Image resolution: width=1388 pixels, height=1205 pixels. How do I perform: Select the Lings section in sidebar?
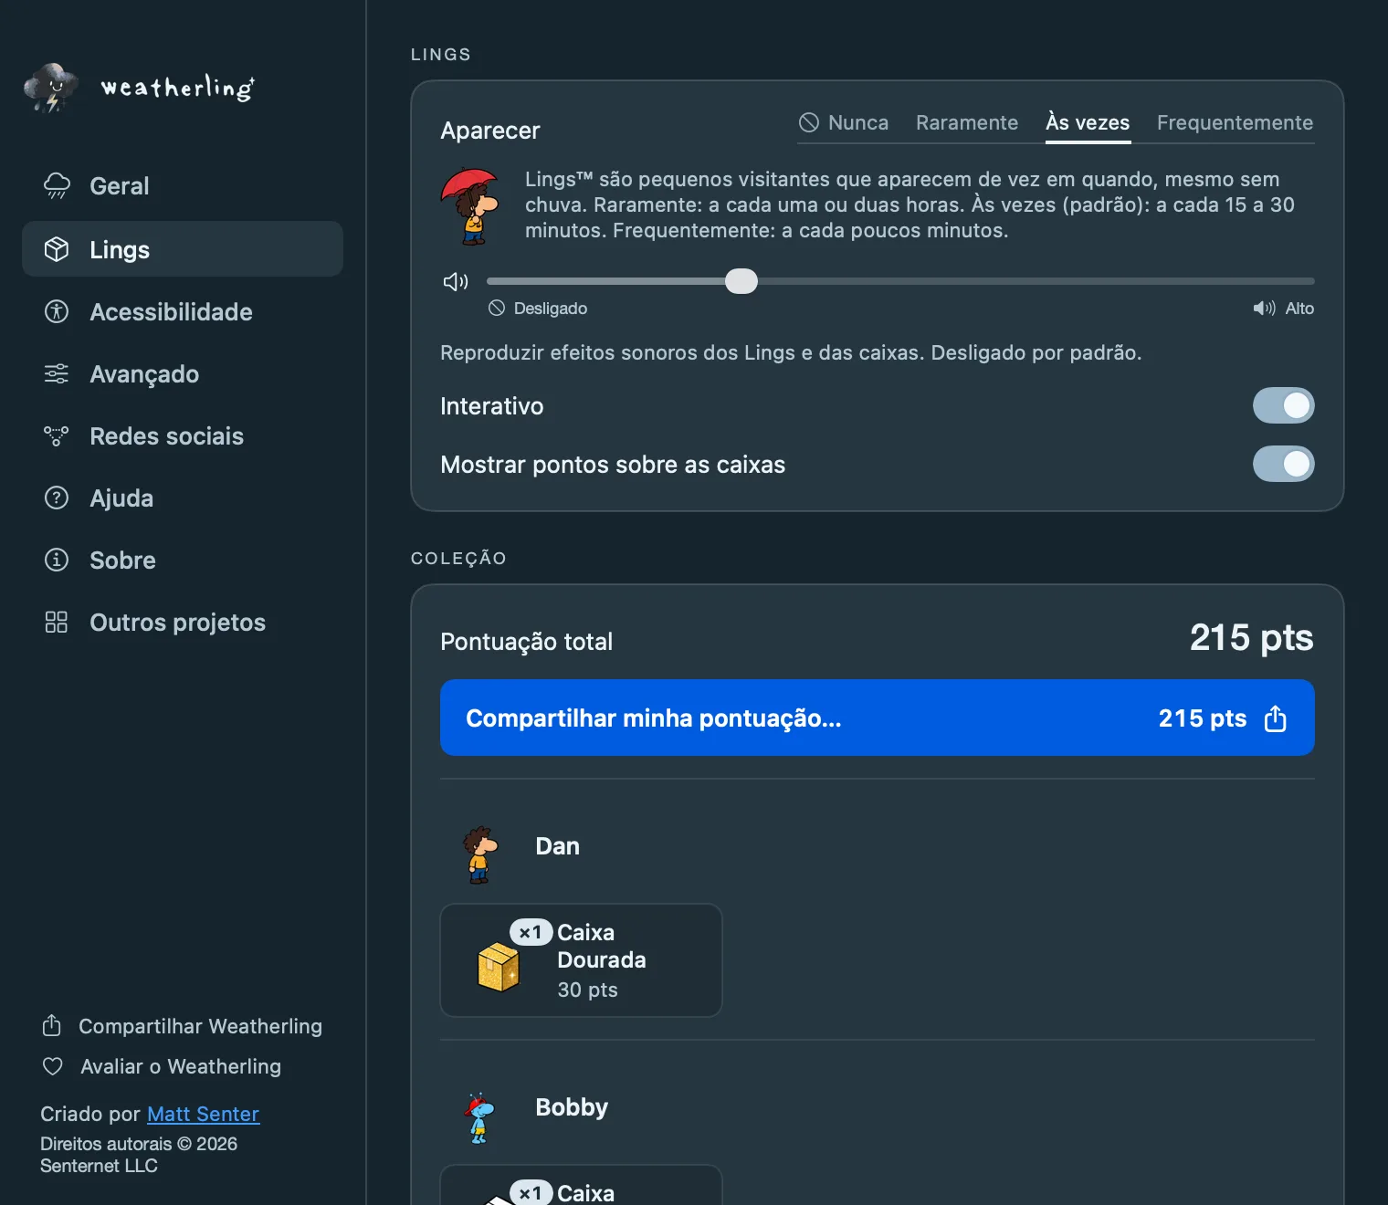pyautogui.click(x=183, y=249)
